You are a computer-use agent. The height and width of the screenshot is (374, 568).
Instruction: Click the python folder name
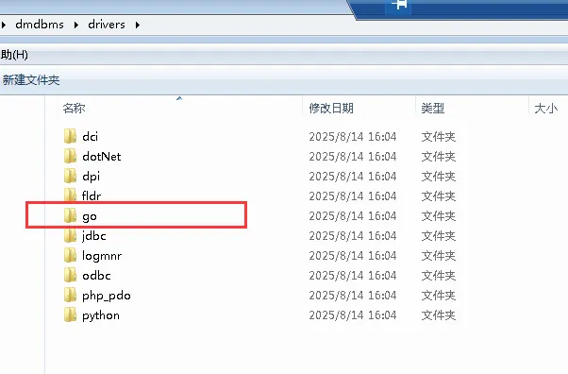click(x=101, y=315)
